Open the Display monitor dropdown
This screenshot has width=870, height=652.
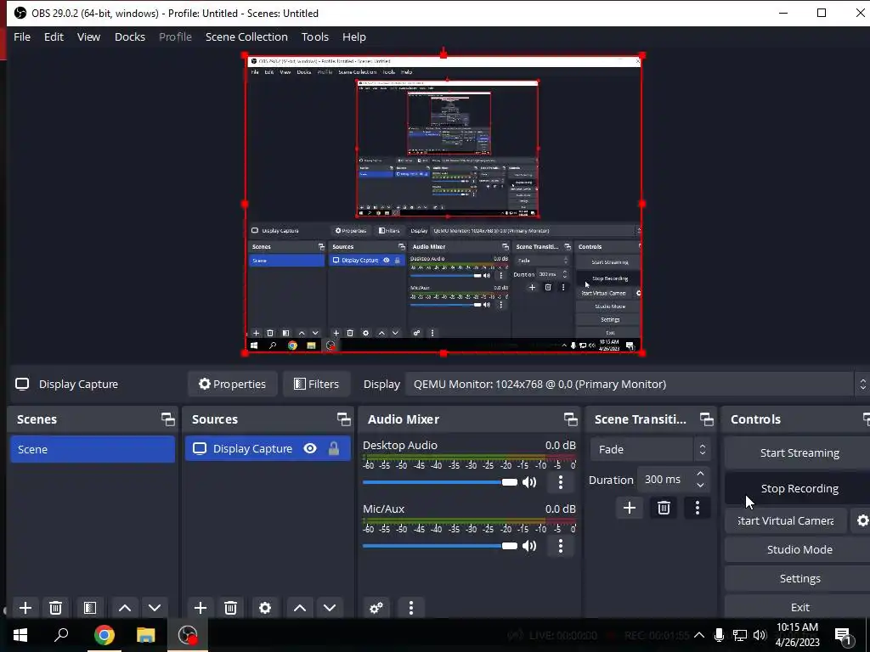coord(637,385)
